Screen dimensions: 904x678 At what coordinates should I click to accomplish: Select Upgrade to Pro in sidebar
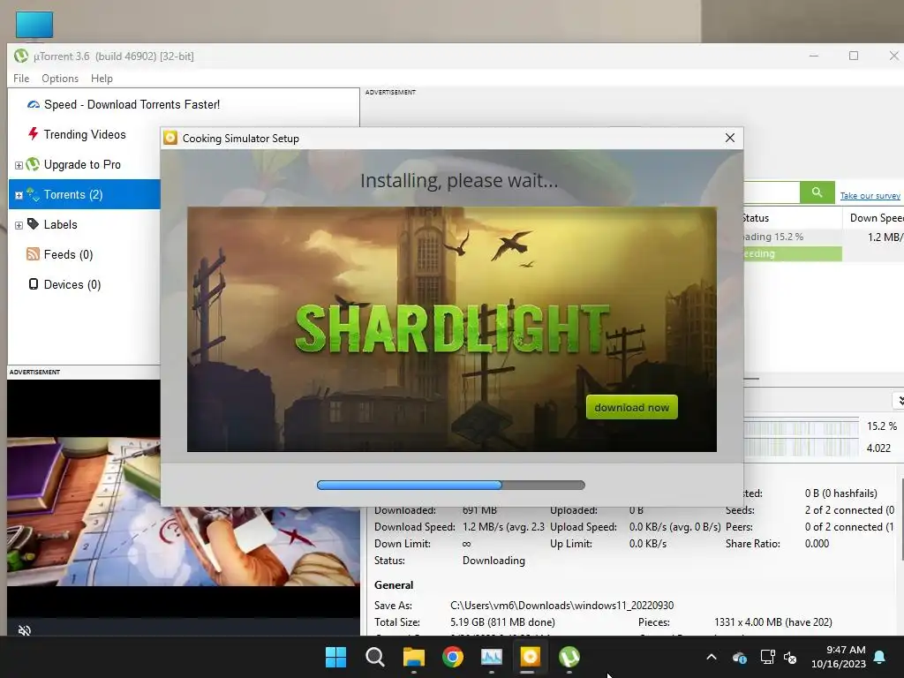[82, 164]
